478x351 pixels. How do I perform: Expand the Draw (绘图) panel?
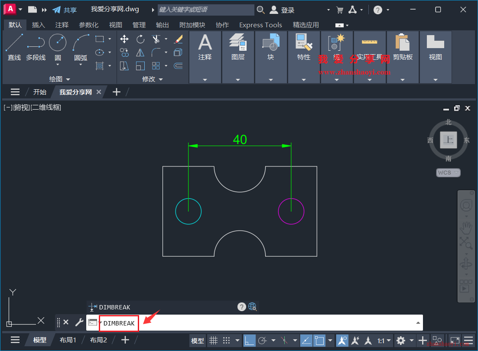[x=60, y=79]
